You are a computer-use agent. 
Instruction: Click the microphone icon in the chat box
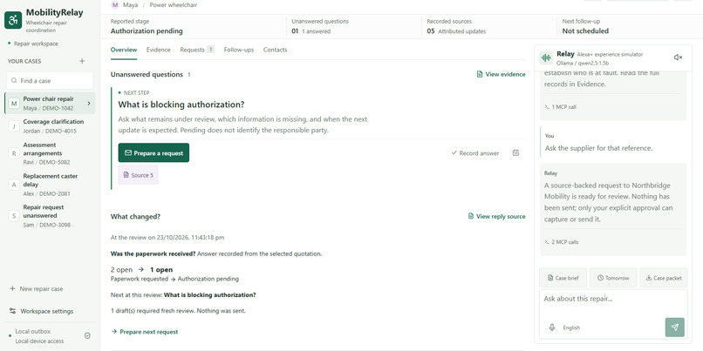[x=552, y=327]
